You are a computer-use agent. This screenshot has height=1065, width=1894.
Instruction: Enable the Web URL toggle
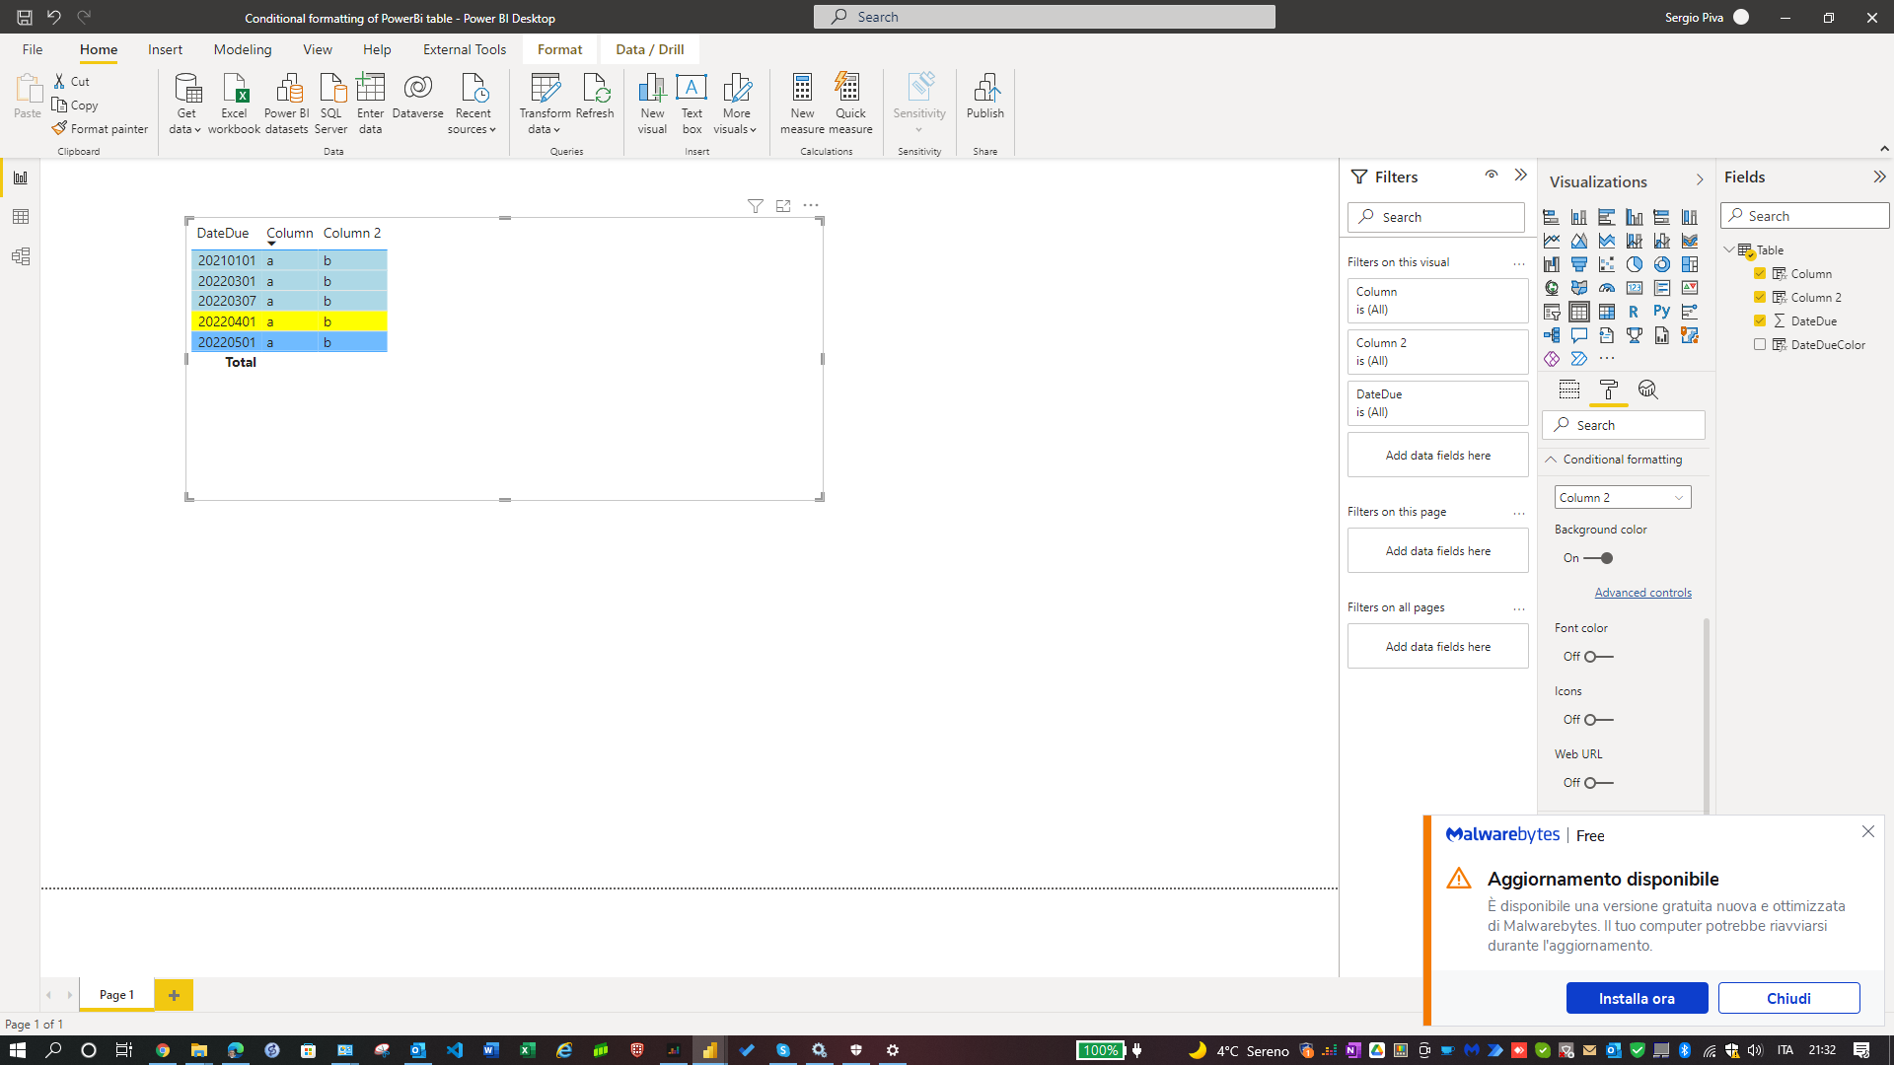point(1599,783)
